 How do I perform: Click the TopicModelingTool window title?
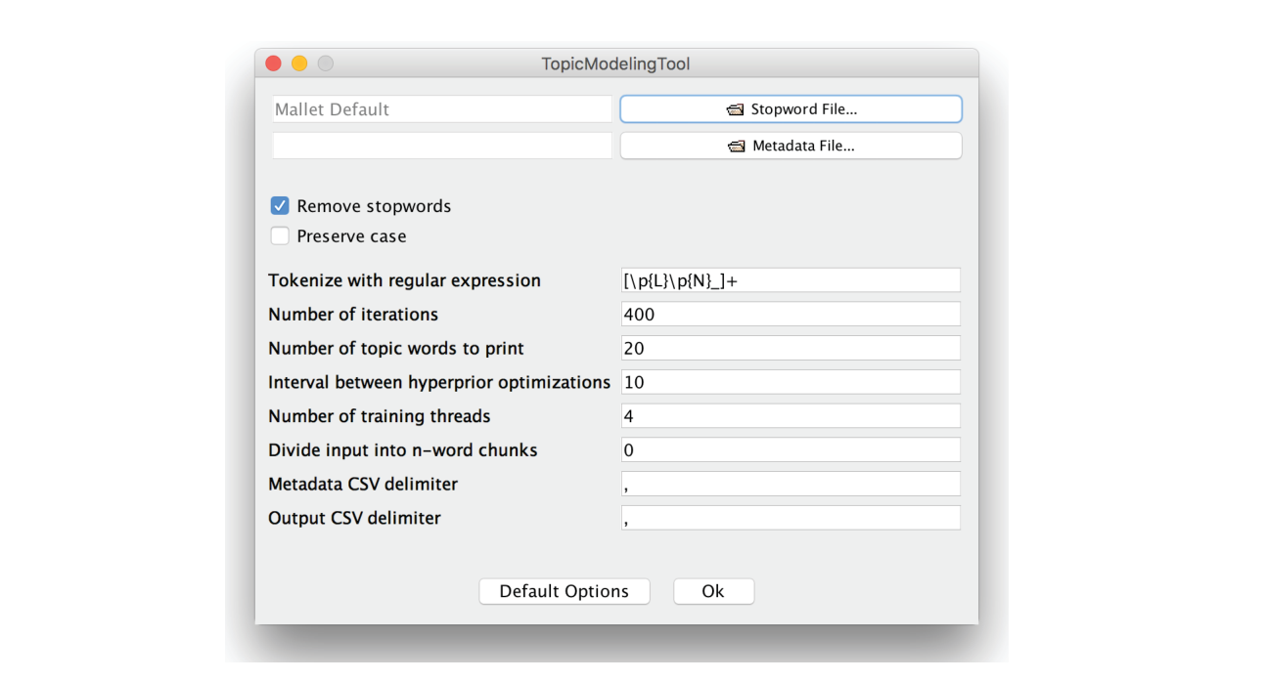pos(616,64)
